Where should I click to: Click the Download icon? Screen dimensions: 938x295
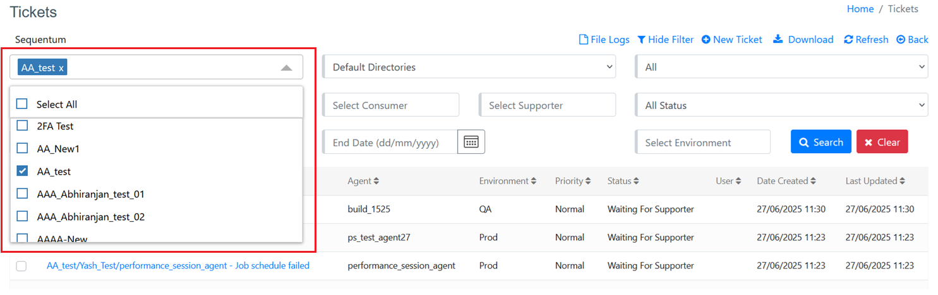[x=778, y=39]
